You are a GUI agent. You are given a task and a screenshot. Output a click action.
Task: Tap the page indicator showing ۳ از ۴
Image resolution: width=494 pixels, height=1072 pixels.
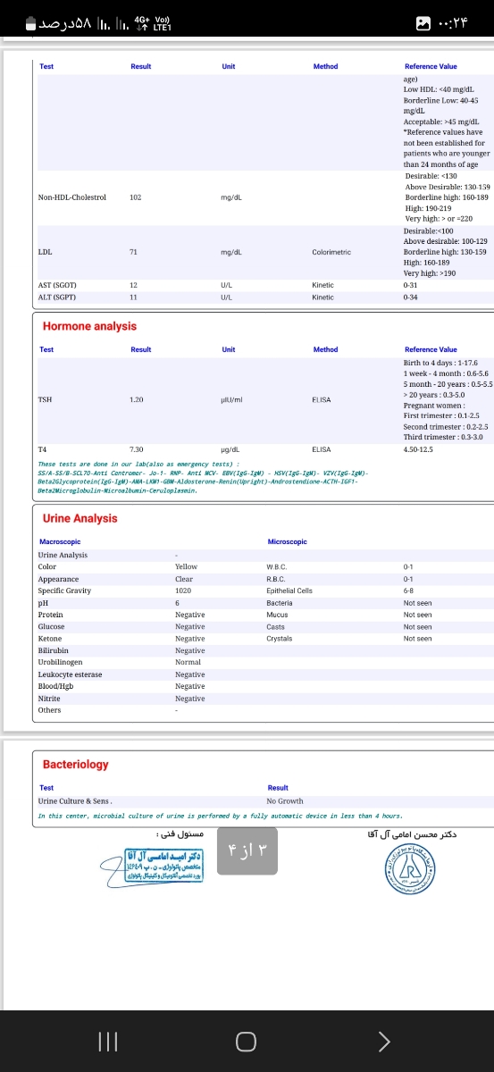(247, 850)
